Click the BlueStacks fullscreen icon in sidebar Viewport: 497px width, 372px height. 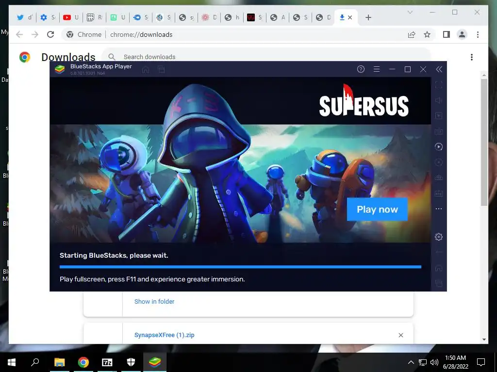[x=439, y=84]
